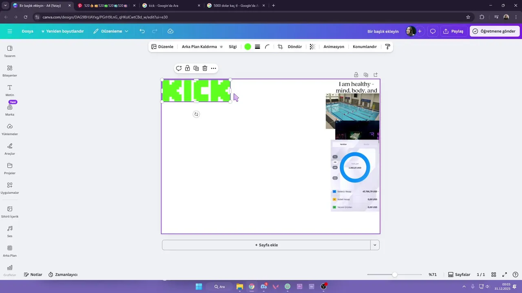Open Animasyon options
Image resolution: width=522 pixels, height=293 pixels.
point(334,47)
